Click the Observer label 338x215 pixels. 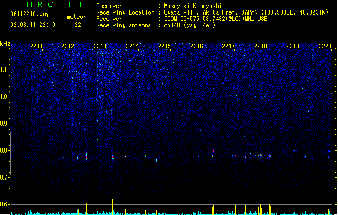(x=109, y=6)
